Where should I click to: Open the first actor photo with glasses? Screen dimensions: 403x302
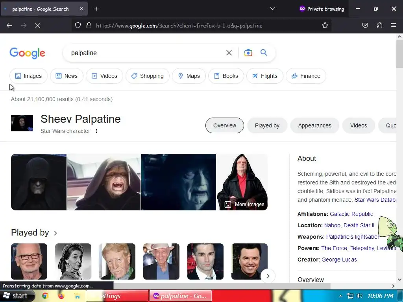(x=29, y=261)
